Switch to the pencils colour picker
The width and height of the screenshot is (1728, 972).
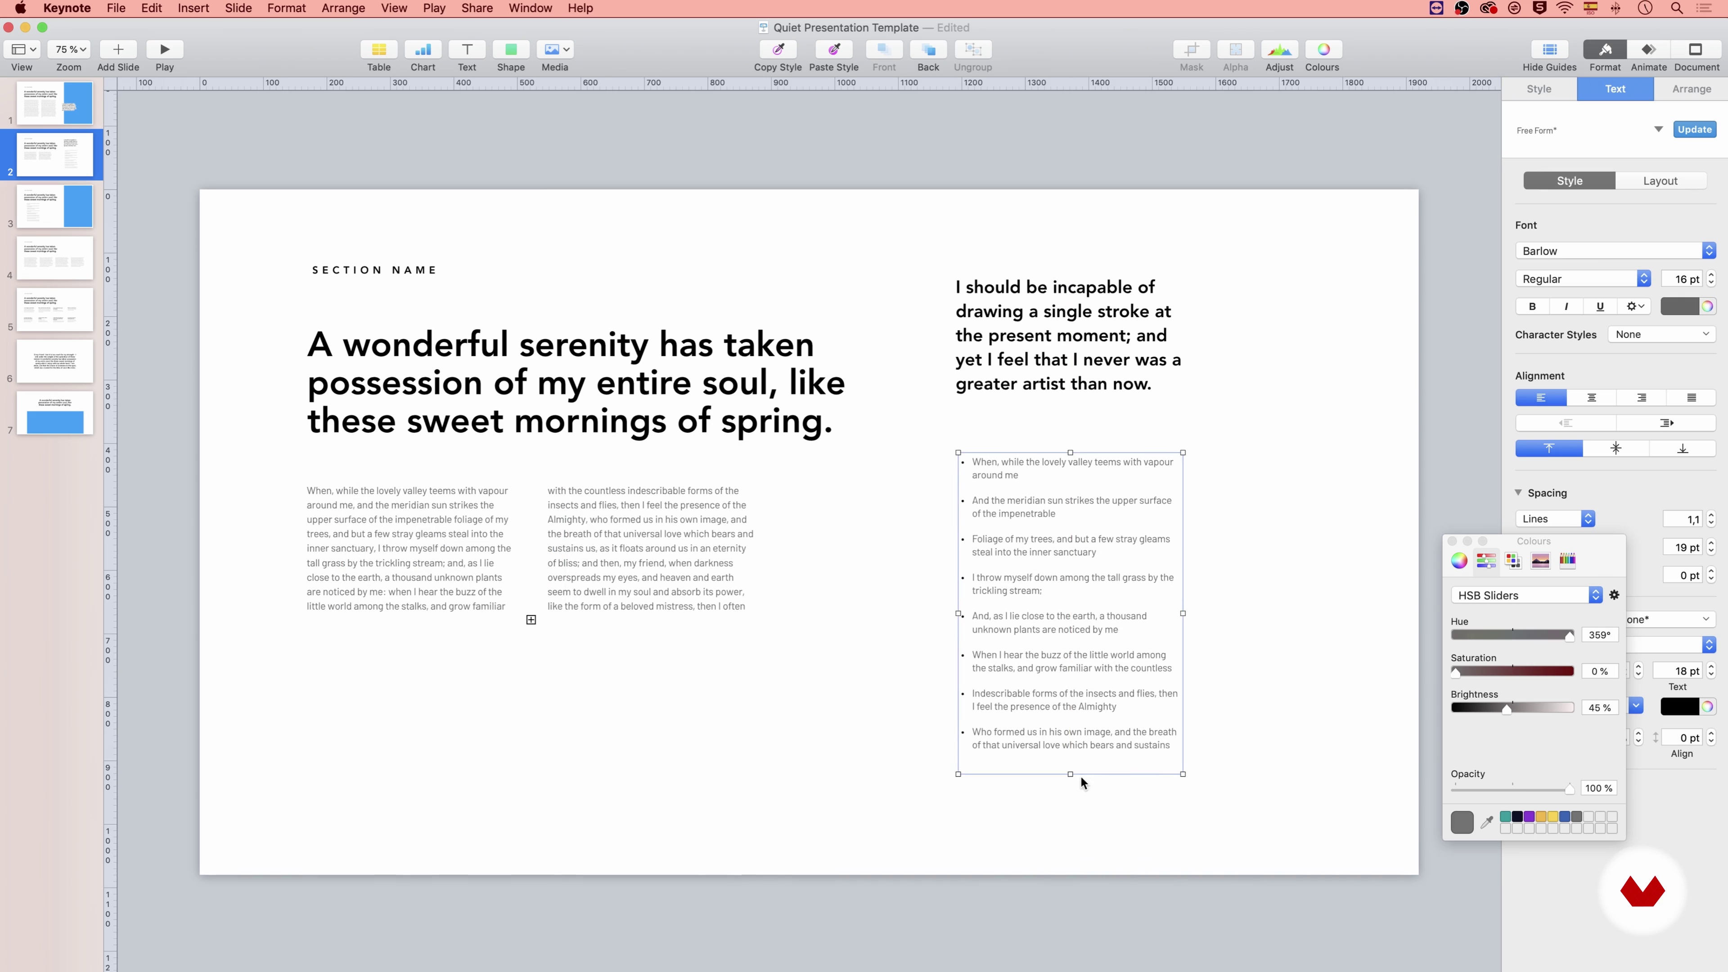pyautogui.click(x=1567, y=561)
